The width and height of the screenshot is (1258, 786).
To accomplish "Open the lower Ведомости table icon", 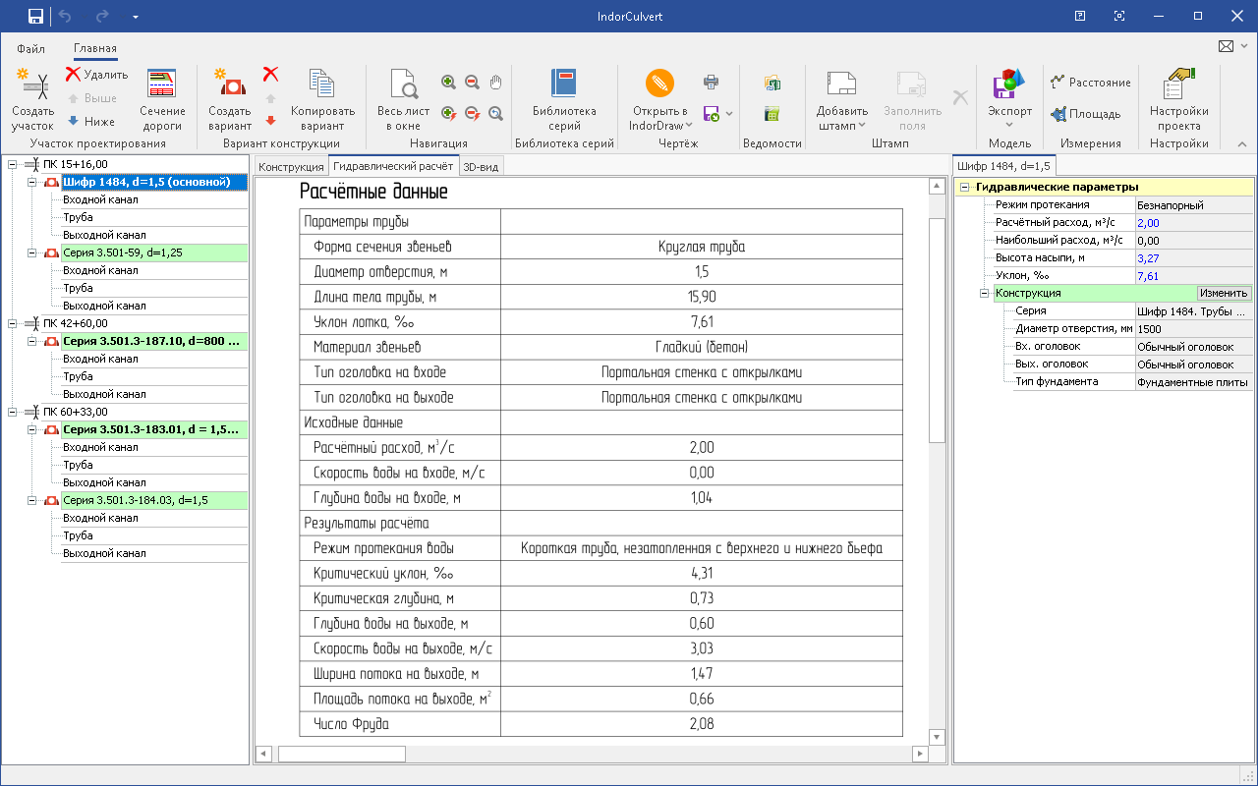I will click(772, 114).
